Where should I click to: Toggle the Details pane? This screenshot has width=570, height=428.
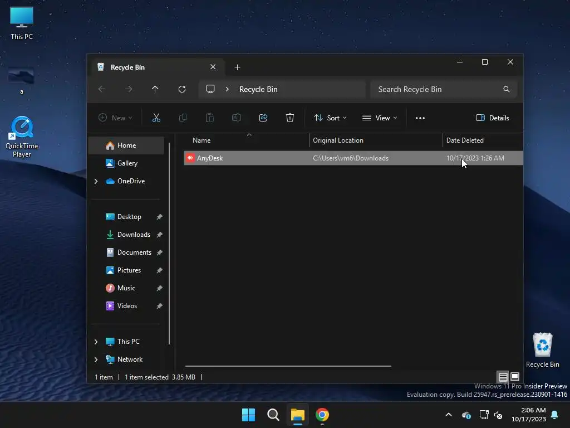tap(492, 118)
